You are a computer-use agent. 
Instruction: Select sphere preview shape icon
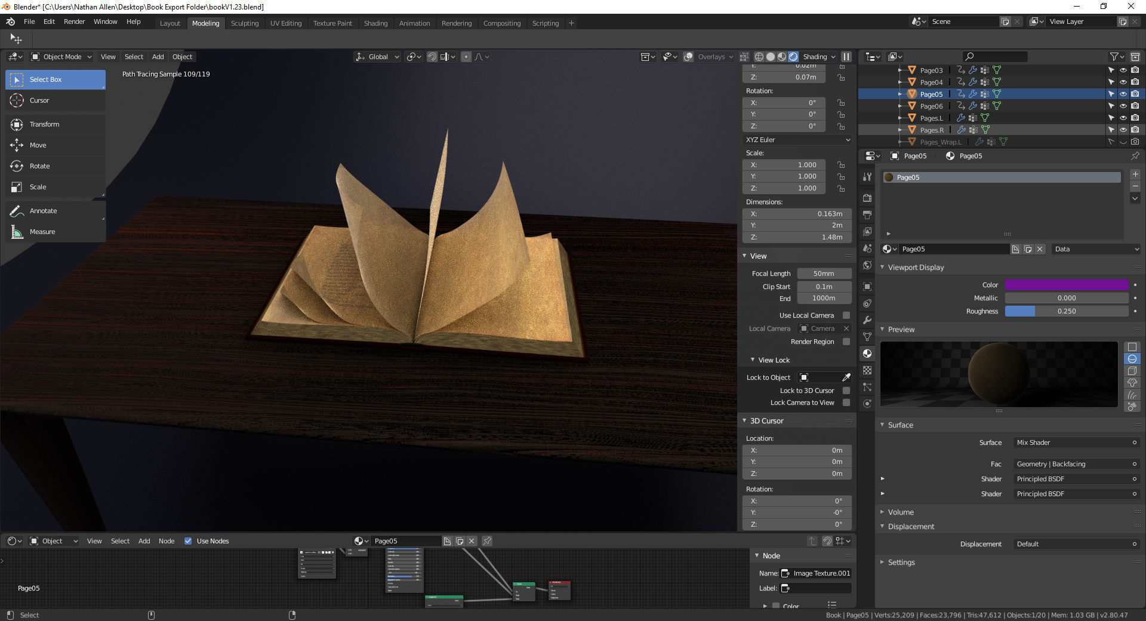point(1132,359)
